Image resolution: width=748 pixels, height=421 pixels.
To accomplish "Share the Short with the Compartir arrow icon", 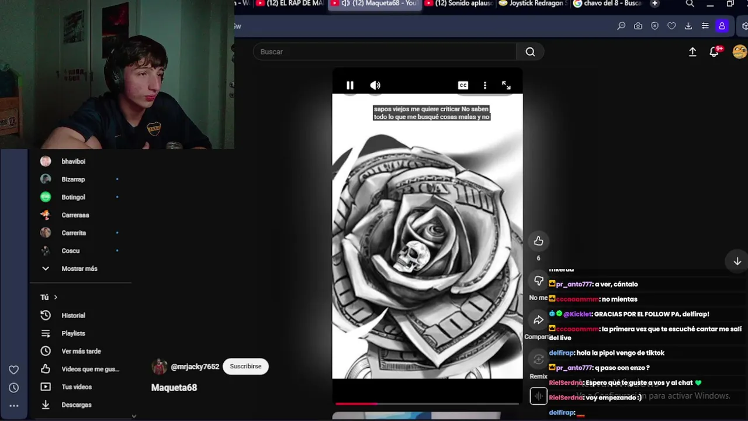I will coord(538,320).
